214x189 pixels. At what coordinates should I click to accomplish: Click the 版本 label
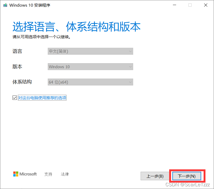tap(17, 67)
